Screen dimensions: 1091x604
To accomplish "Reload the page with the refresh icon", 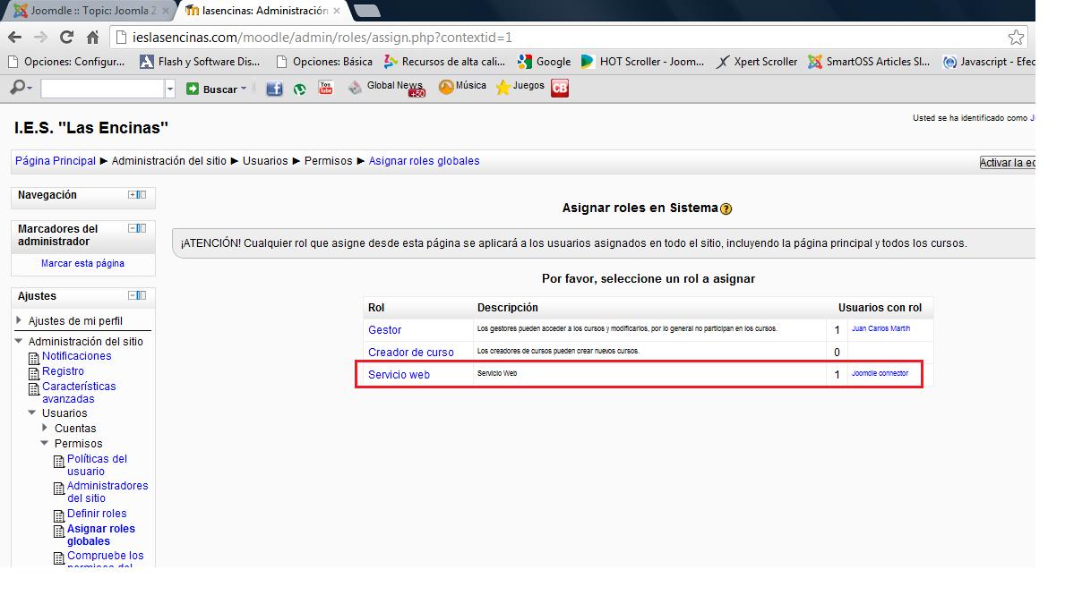I will tap(66, 38).
